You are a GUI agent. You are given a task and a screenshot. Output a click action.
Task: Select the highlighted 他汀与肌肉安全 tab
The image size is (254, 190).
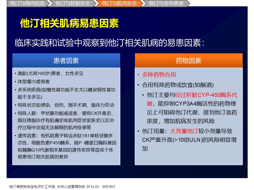119,3
